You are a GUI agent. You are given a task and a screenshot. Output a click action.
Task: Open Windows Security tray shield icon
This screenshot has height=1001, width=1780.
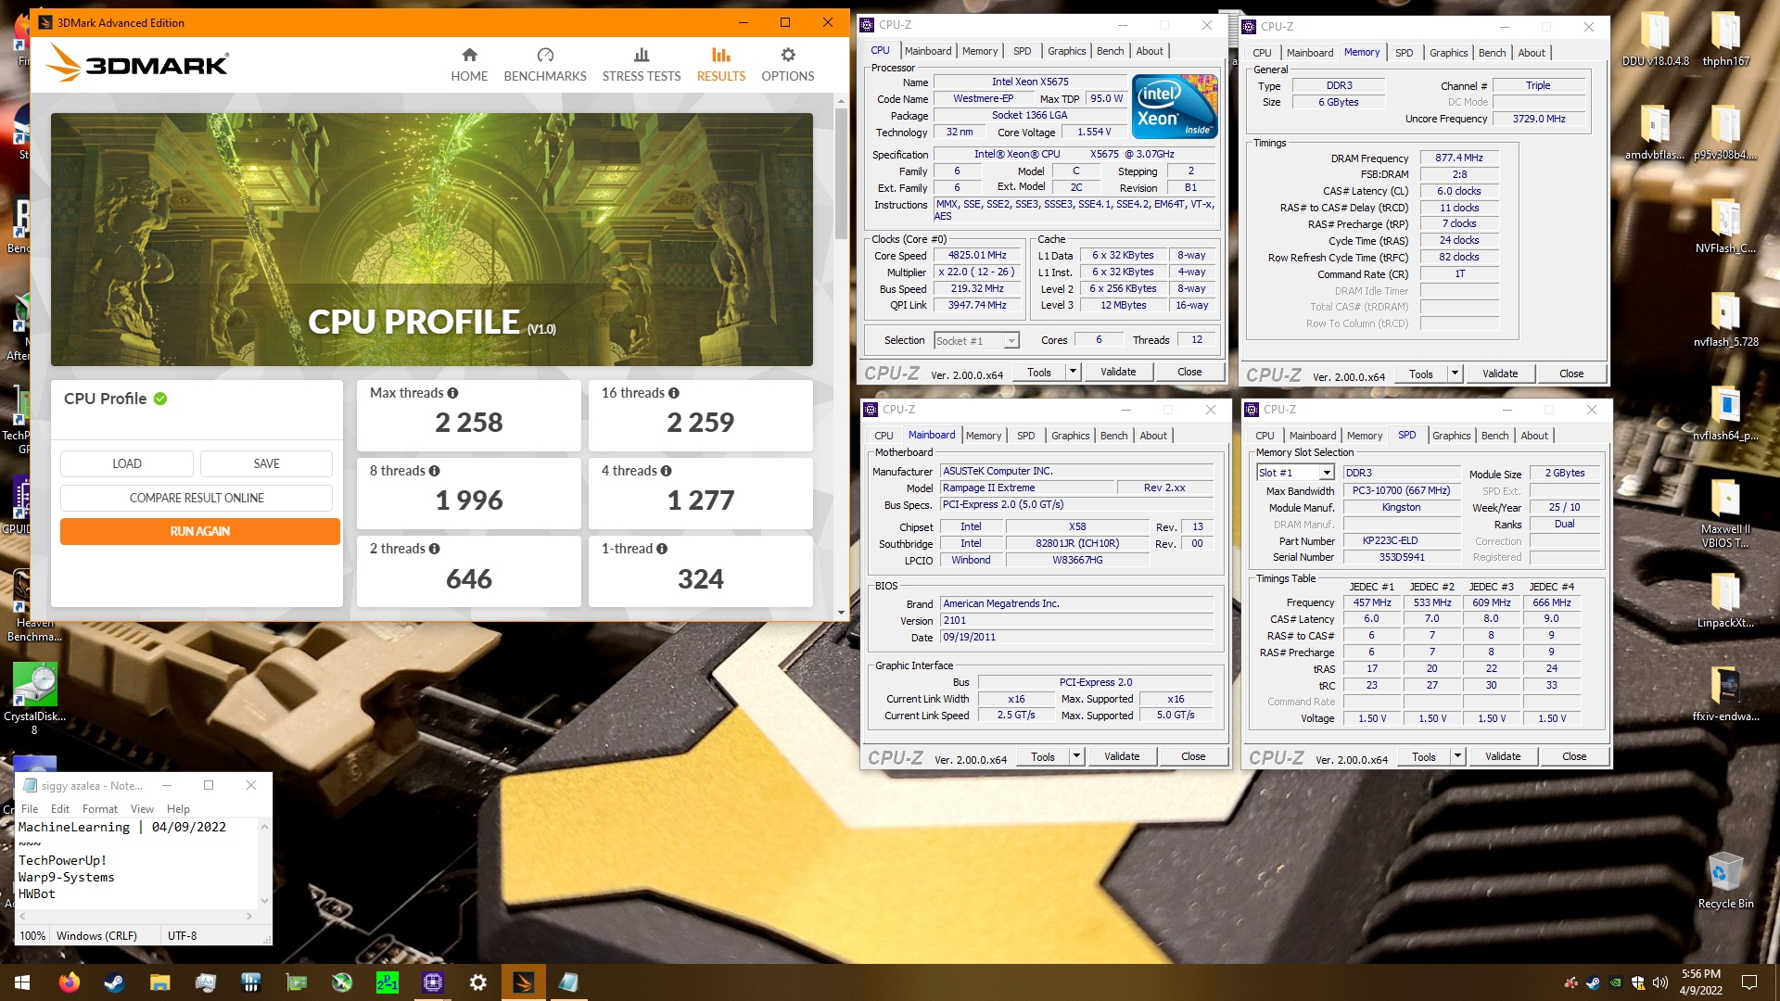[1638, 982]
